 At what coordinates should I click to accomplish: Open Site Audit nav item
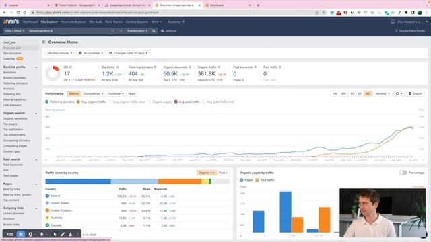coord(96,22)
